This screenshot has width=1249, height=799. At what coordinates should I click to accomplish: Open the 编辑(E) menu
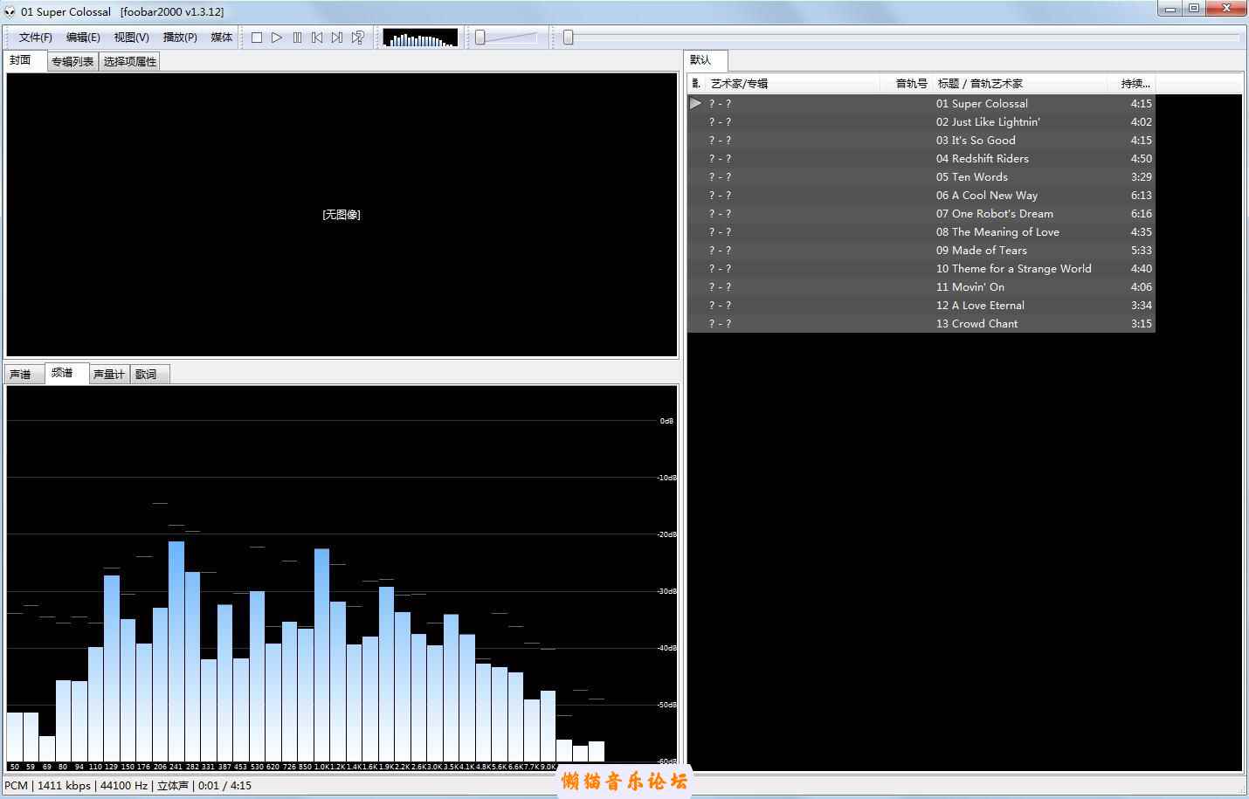tap(83, 38)
